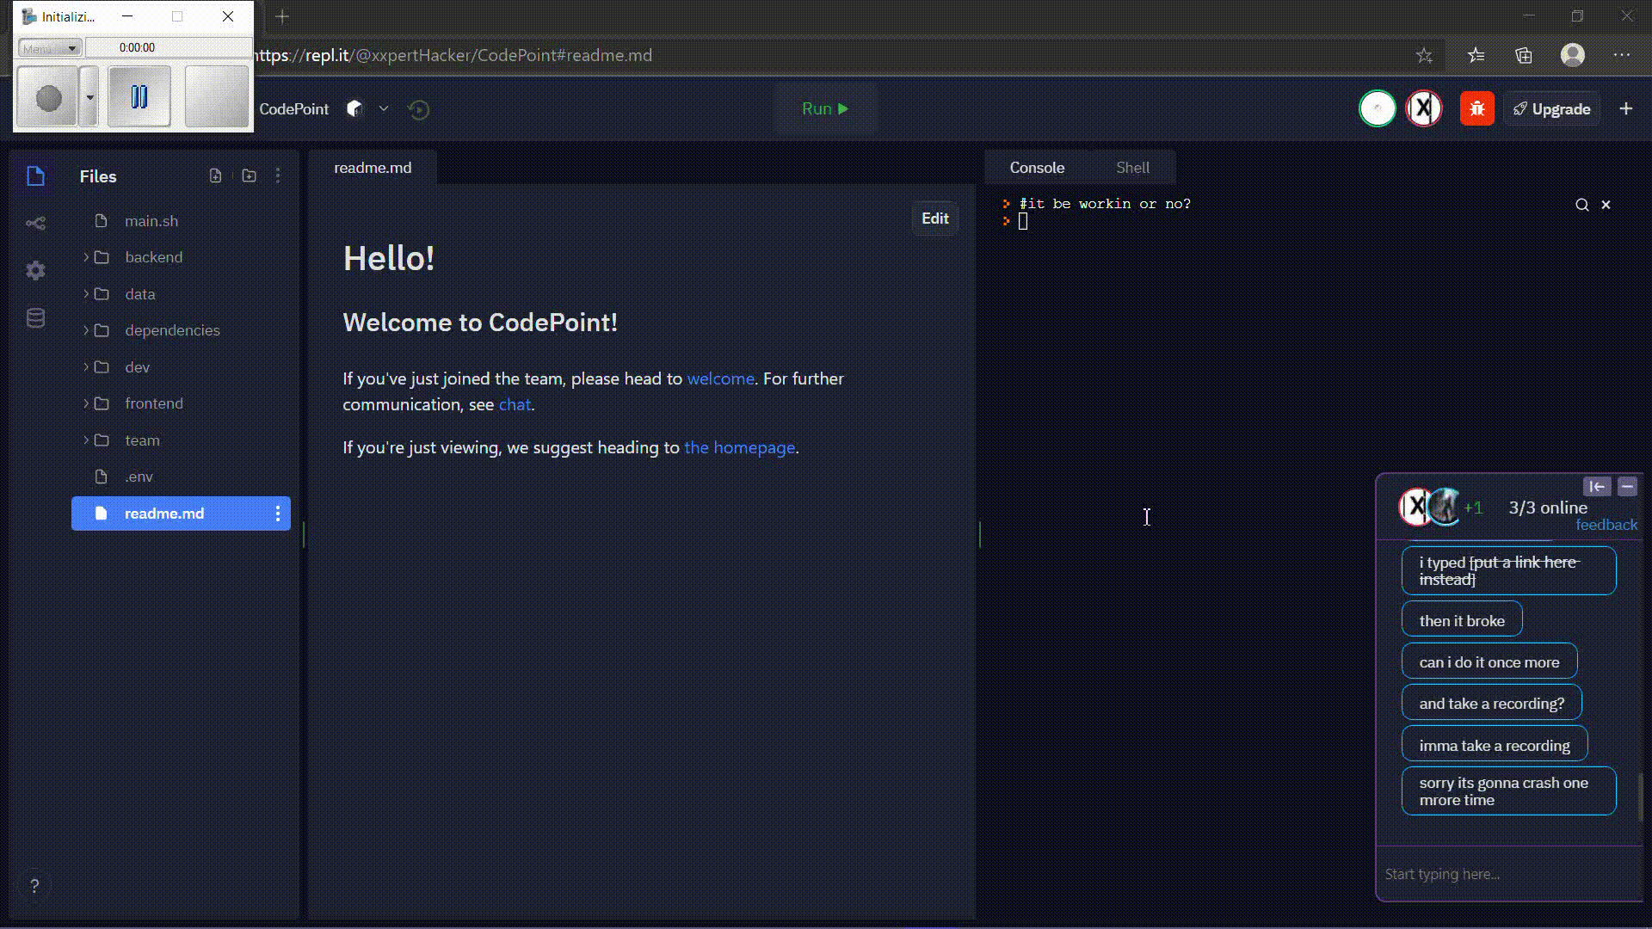
Task: Switch to the Shell tab
Action: click(1132, 168)
